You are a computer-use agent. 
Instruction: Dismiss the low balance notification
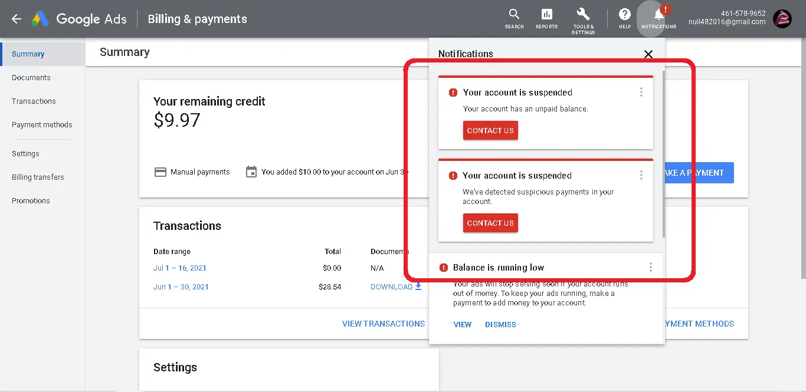(500, 324)
